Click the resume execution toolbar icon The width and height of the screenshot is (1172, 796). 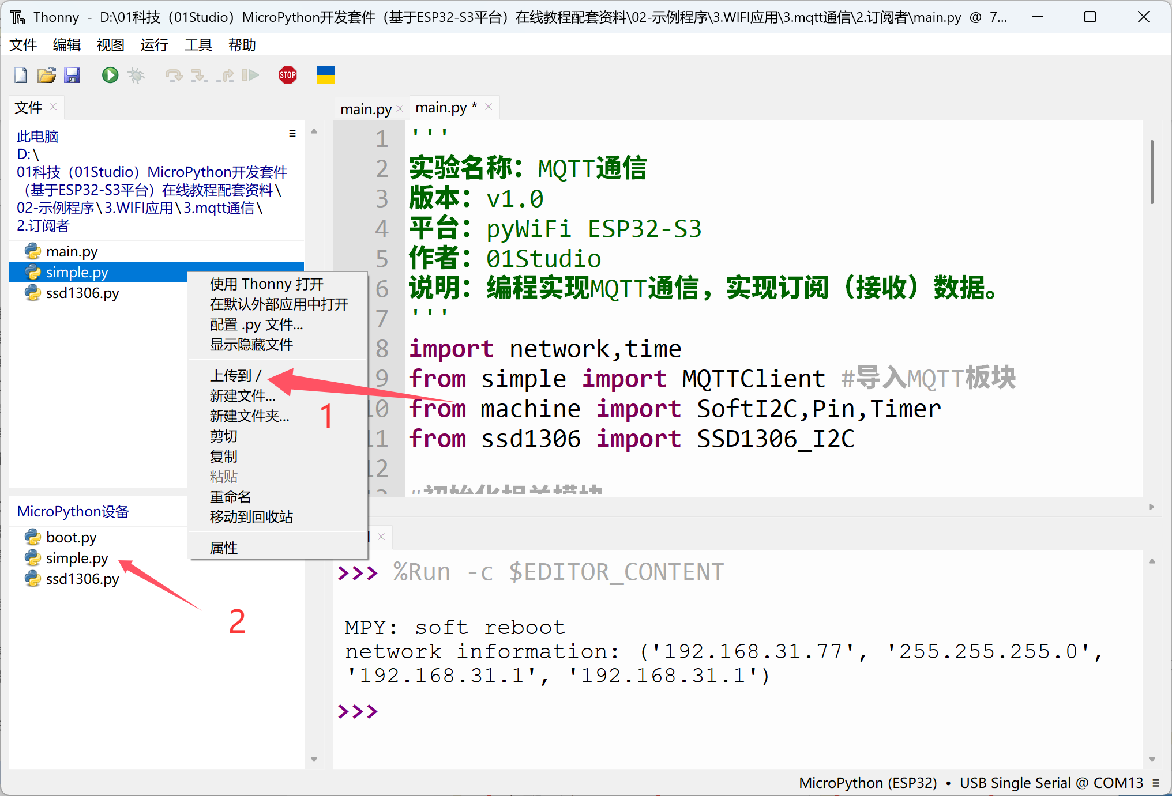pyautogui.click(x=250, y=75)
